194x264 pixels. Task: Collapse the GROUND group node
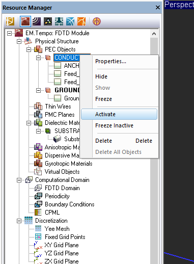[x=39, y=90]
